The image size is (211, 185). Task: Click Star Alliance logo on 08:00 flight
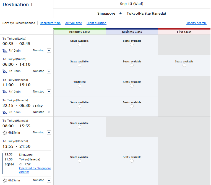click(5, 133)
